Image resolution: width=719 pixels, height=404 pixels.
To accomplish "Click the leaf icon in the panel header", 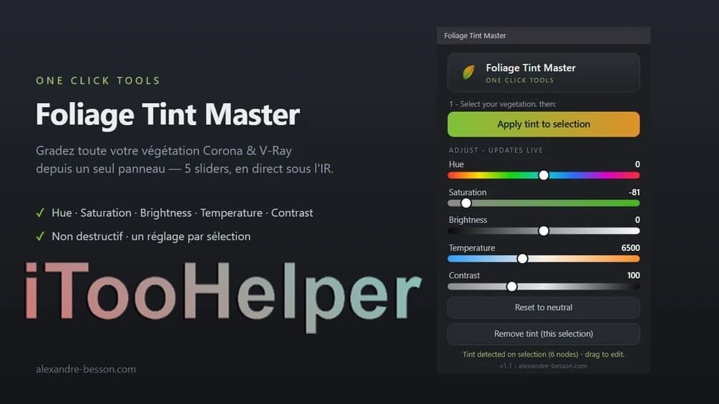I will pos(468,72).
